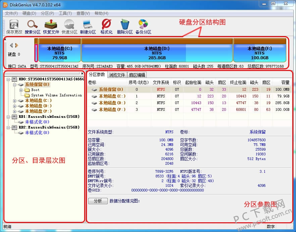Image resolution: width=296 pixels, height=232 pixels.
Task: Close the disk partition map panel
Action: tap(5, 39)
